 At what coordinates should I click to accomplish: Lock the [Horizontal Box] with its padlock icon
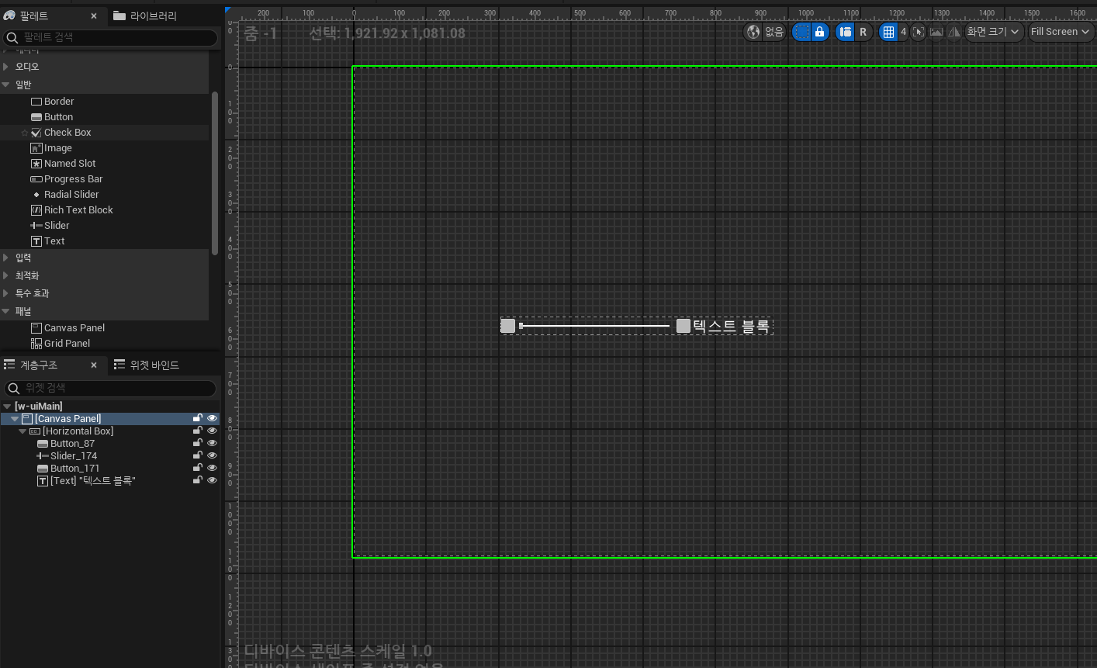point(198,431)
